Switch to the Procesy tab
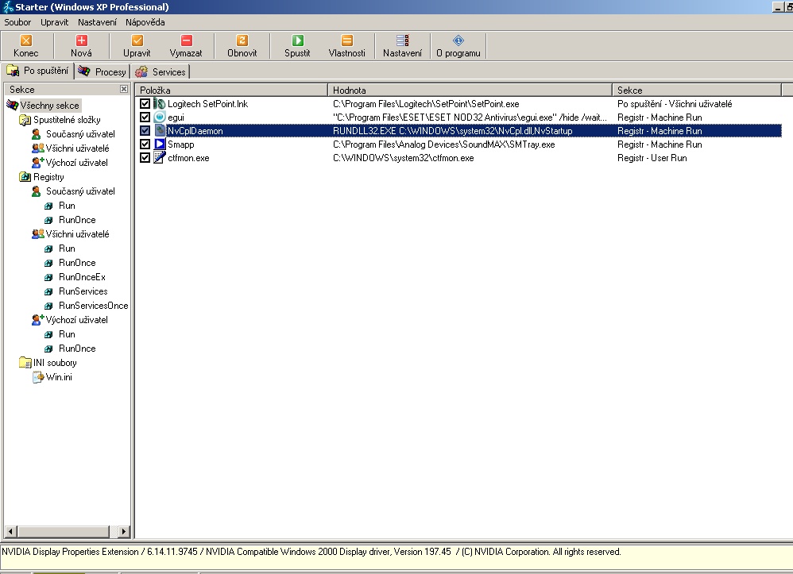The width and height of the screenshot is (793, 574). tap(103, 71)
